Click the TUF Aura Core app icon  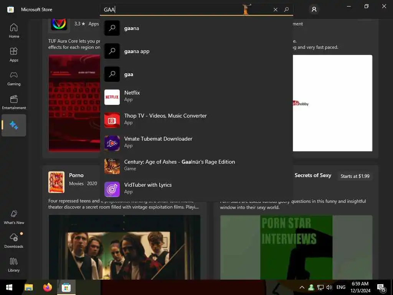pyautogui.click(x=59, y=25)
